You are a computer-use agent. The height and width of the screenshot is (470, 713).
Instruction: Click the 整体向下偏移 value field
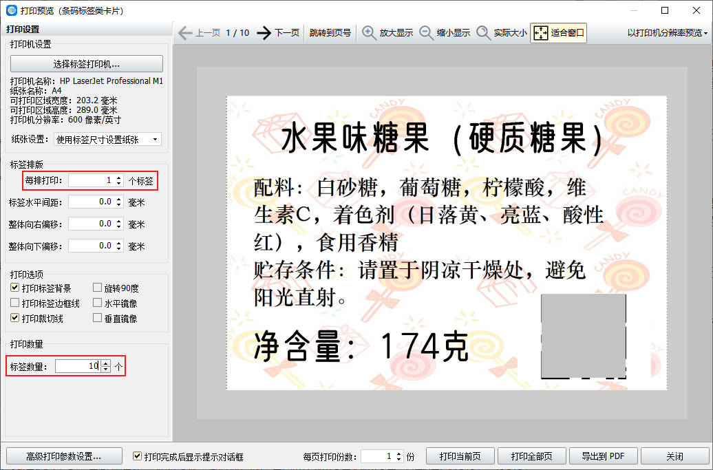coord(91,246)
